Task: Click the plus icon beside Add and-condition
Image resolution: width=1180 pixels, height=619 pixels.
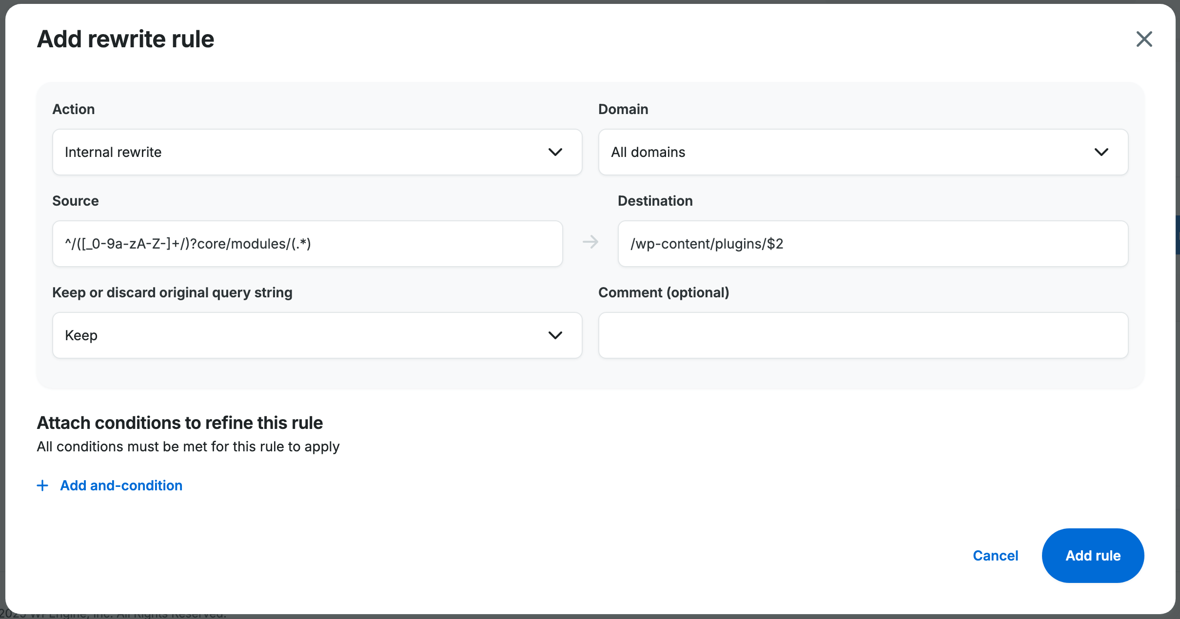Action: coord(43,485)
